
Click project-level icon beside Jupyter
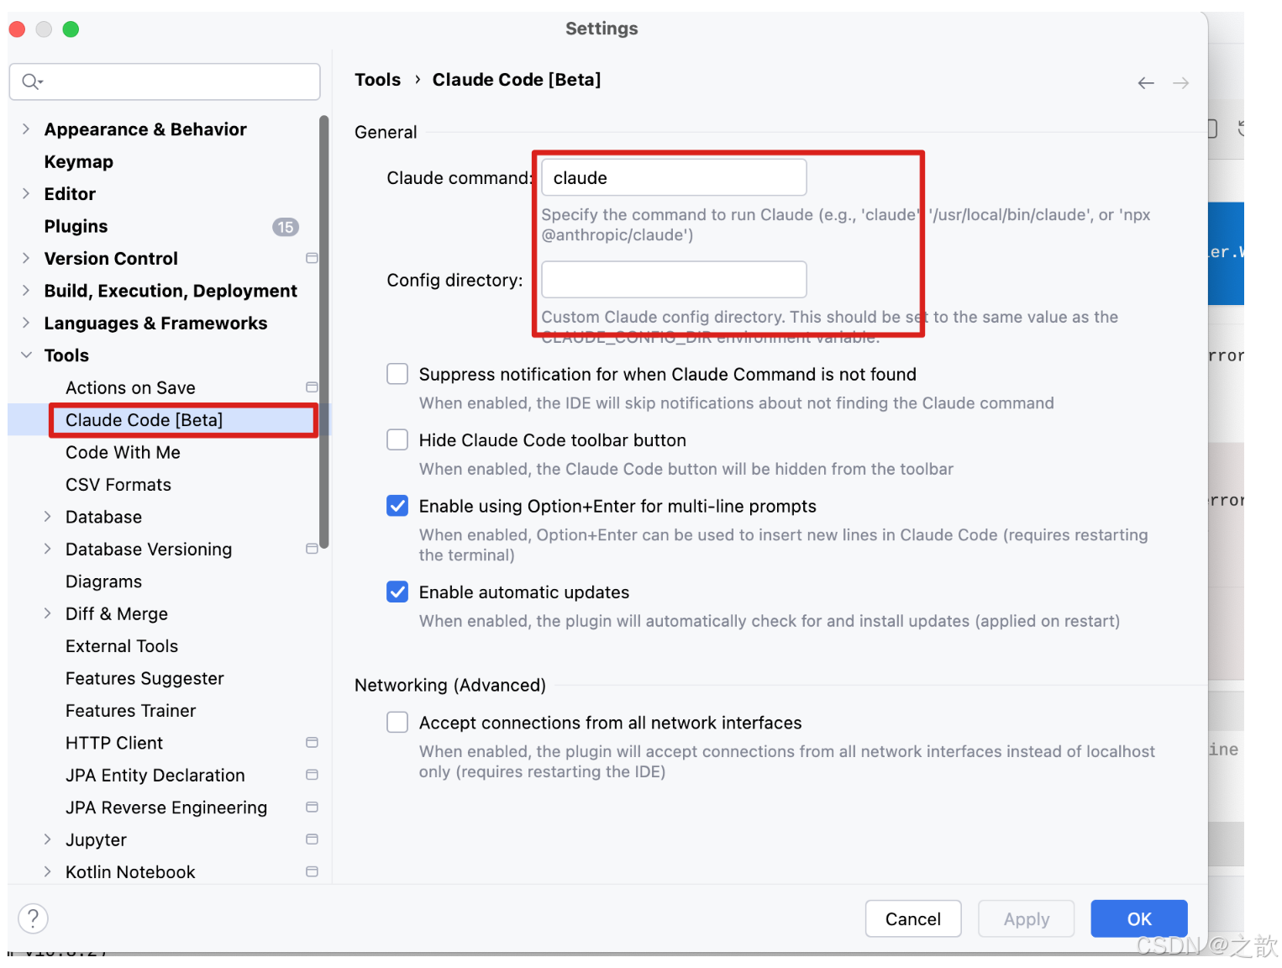tap(312, 839)
